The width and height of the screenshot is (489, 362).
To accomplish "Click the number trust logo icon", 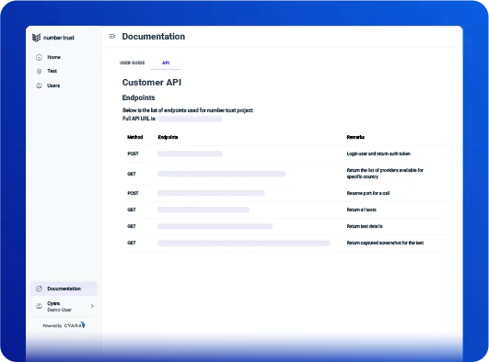I will pos(36,38).
